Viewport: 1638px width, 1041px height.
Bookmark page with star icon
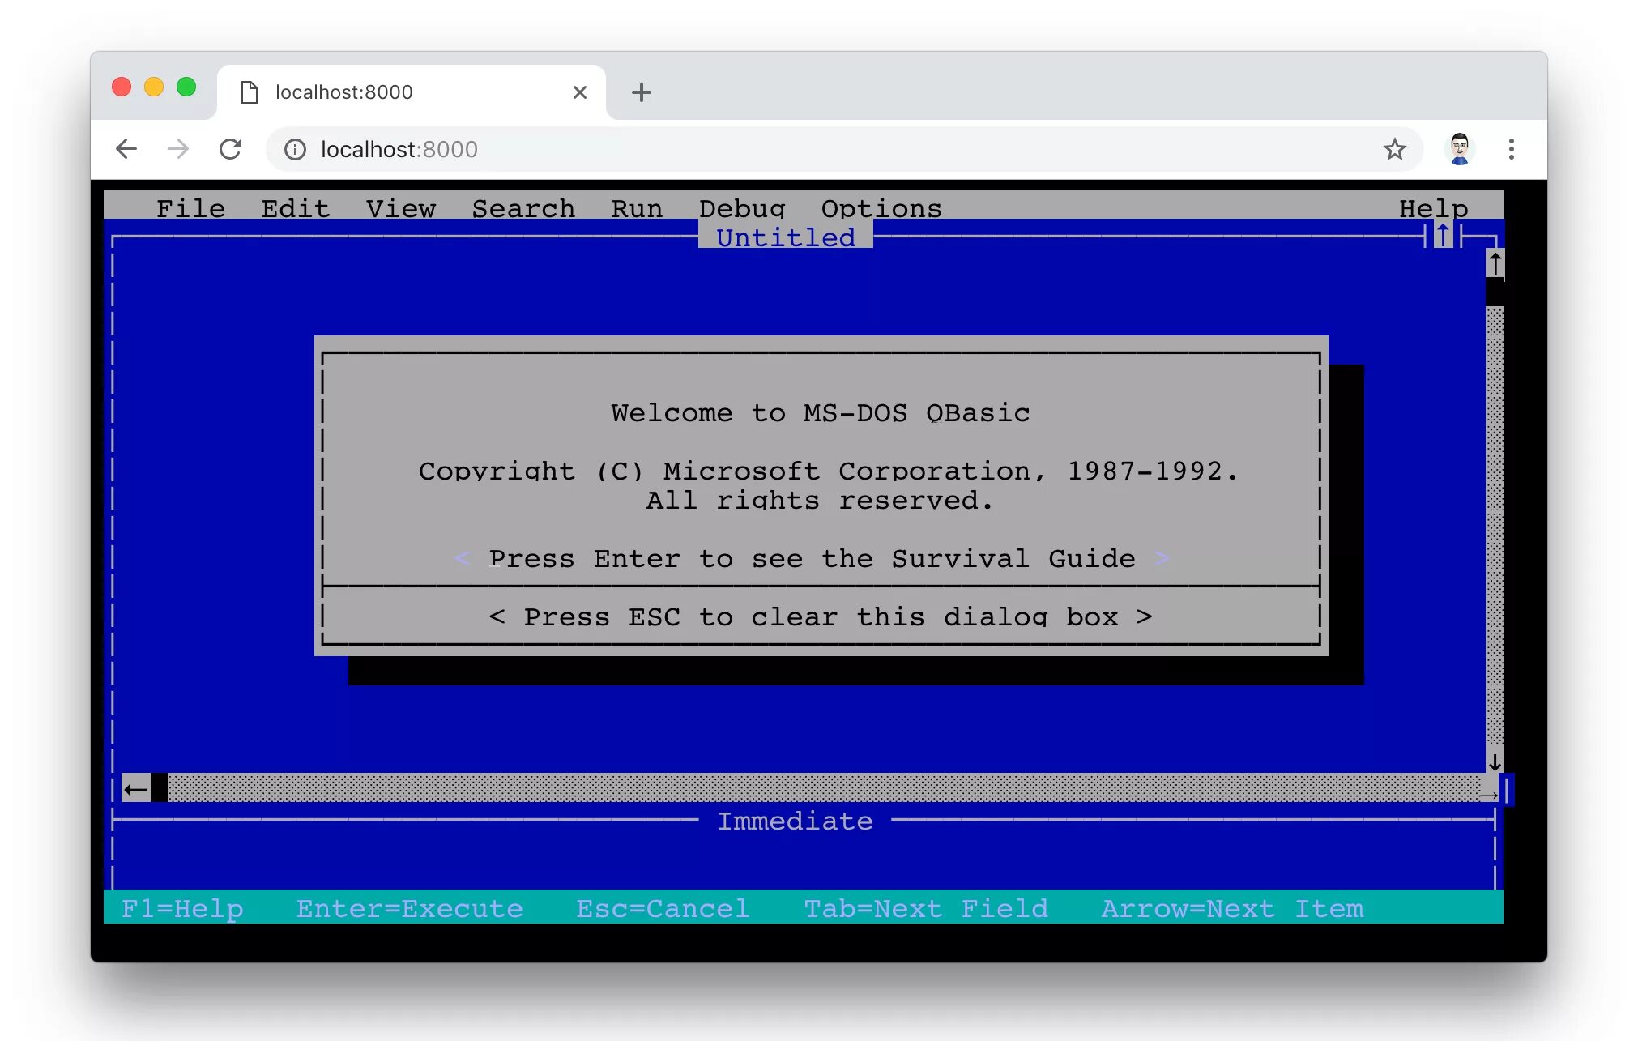point(1394,149)
